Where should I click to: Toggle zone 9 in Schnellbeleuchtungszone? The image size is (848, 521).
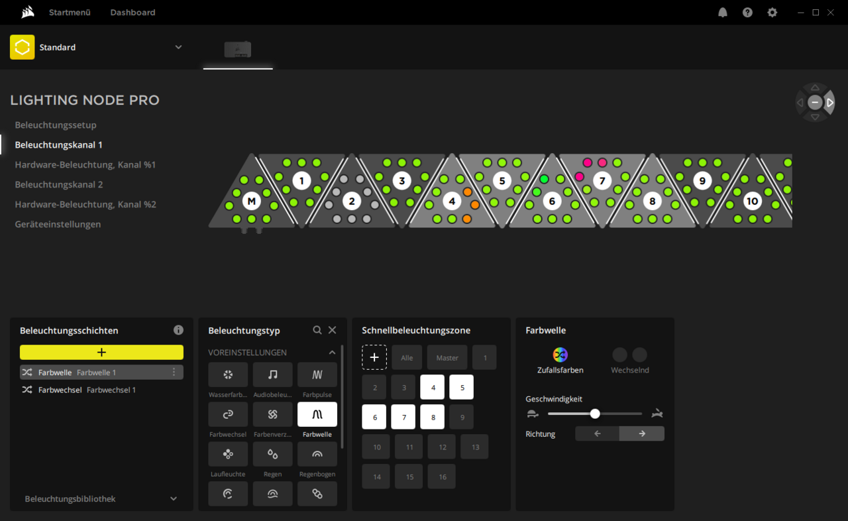[x=461, y=417]
